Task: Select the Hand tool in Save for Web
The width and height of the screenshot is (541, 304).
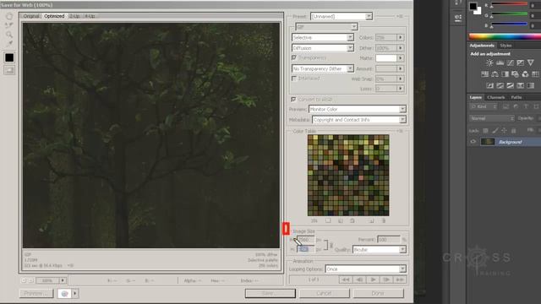Action: tap(9, 16)
